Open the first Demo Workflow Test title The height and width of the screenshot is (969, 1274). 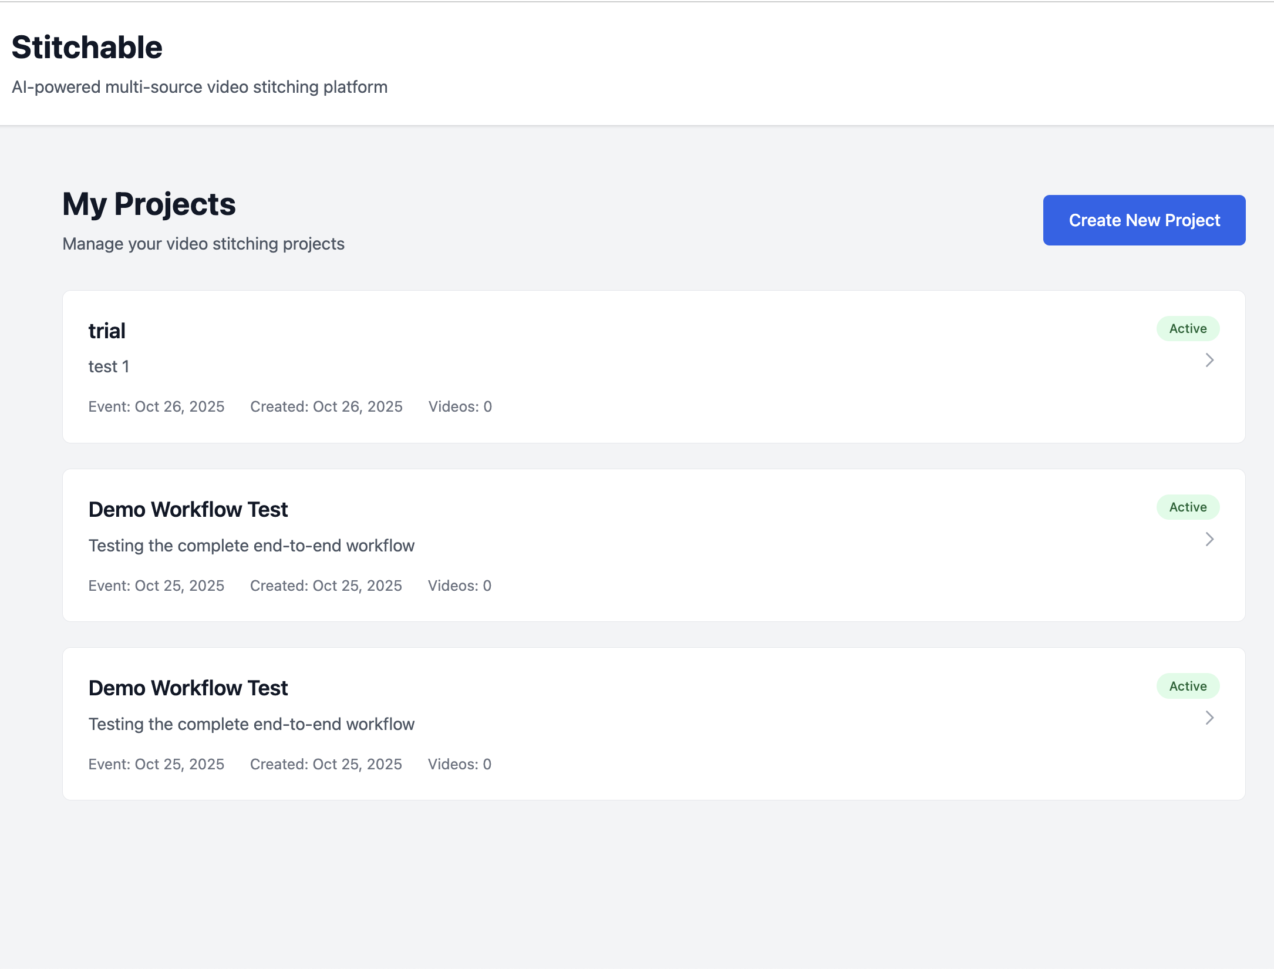coord(188,510)
